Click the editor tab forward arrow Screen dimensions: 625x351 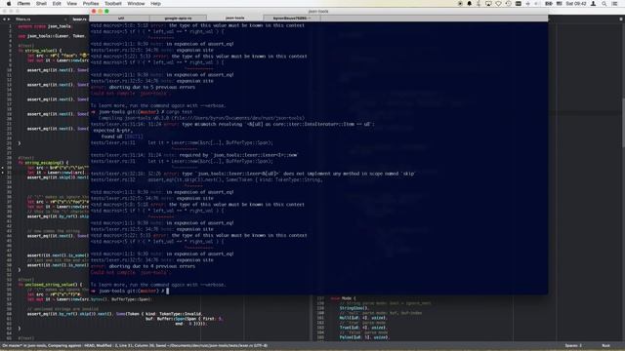9,19
